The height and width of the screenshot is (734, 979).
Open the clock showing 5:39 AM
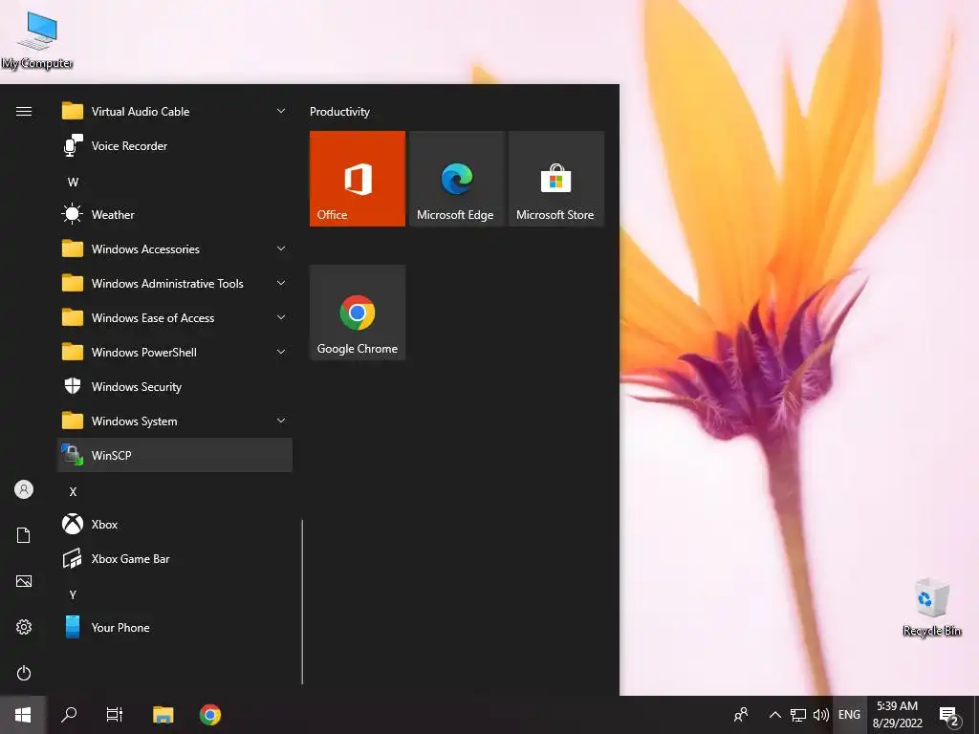(897, 715)
